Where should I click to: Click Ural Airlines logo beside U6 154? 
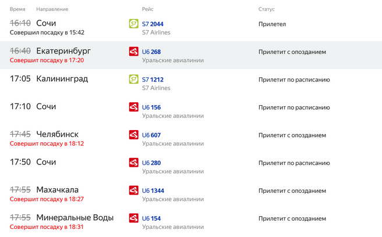click(x=133, y=218)
